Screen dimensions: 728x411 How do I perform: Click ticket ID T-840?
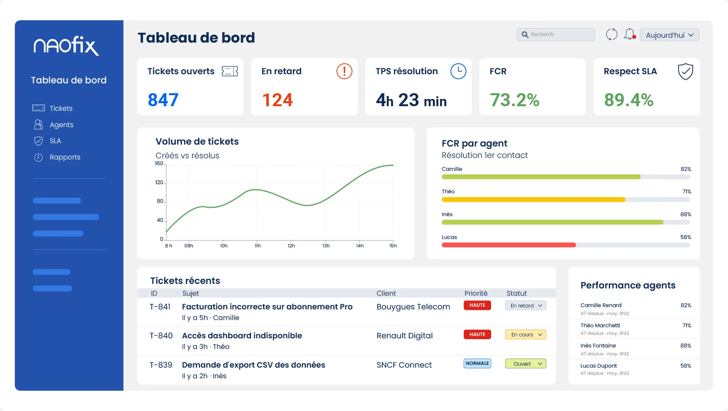(161, 336)
